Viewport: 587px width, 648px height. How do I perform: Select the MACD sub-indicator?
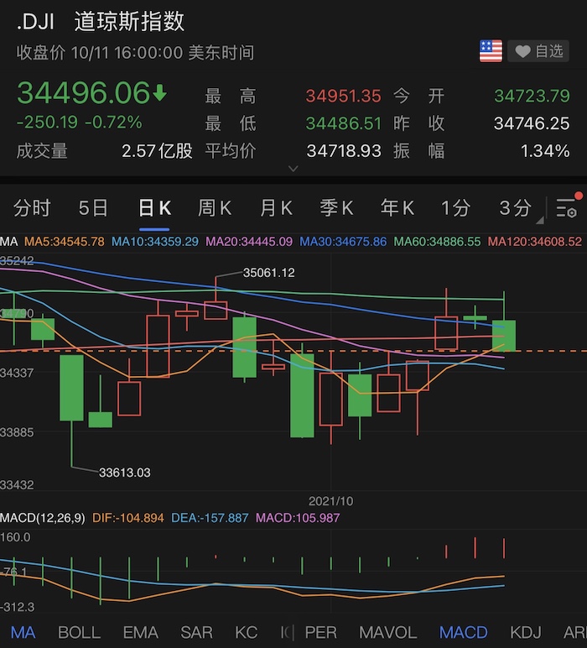click(x=464, y=632)
